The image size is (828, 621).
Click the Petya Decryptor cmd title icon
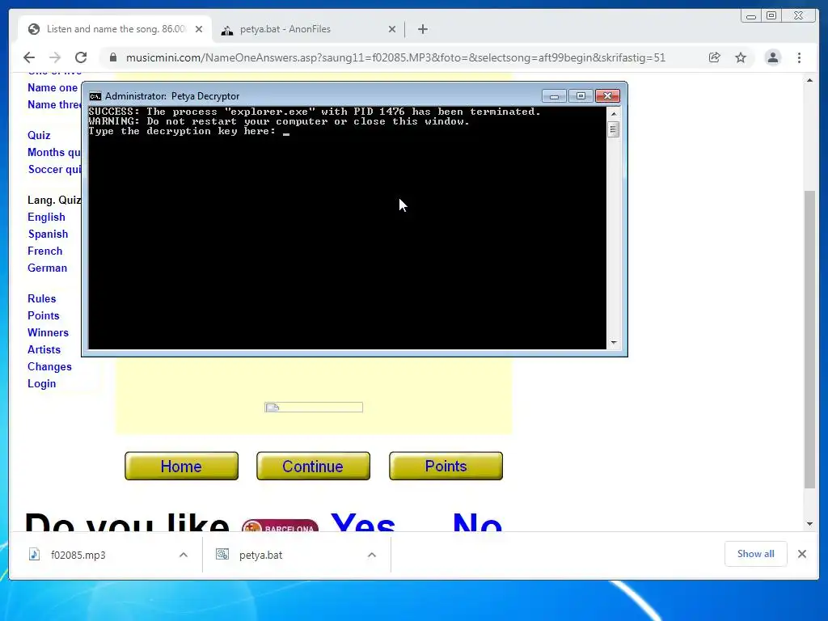(x=95, y=96)
